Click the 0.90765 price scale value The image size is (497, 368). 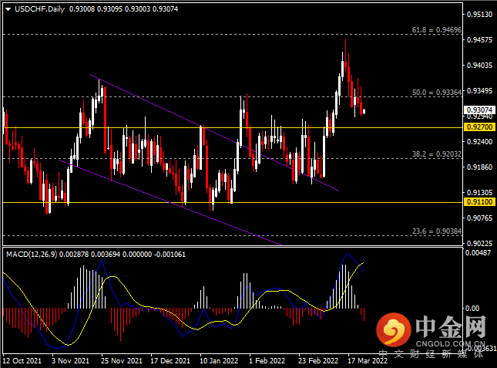[x=479, y=218]
